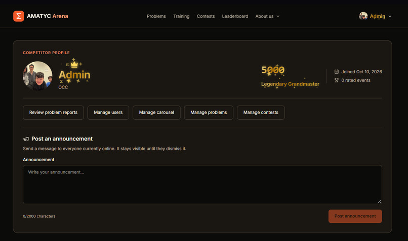Image resolution: width=408 pixels, height=241 pixels.
Task: Go to the Training page
Action: click(181, 16)
